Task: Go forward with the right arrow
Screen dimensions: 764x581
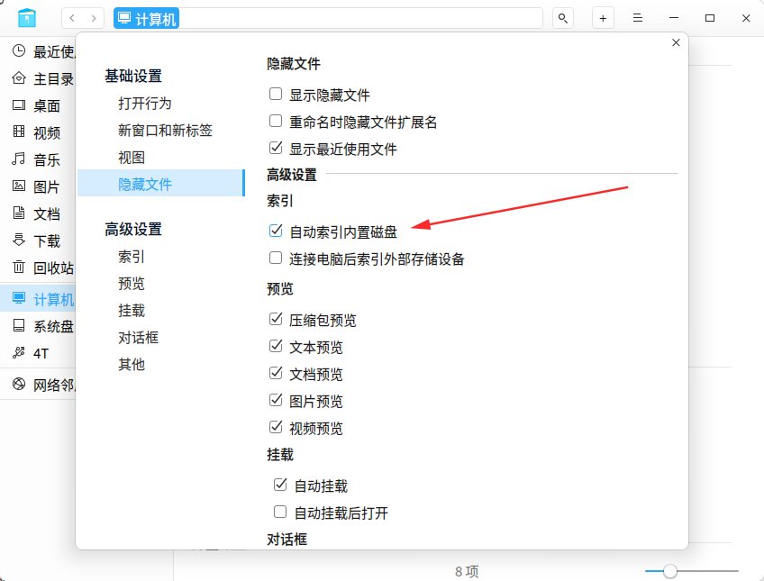Action: 93,19
